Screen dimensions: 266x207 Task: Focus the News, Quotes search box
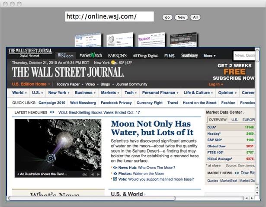coord(244,55)
